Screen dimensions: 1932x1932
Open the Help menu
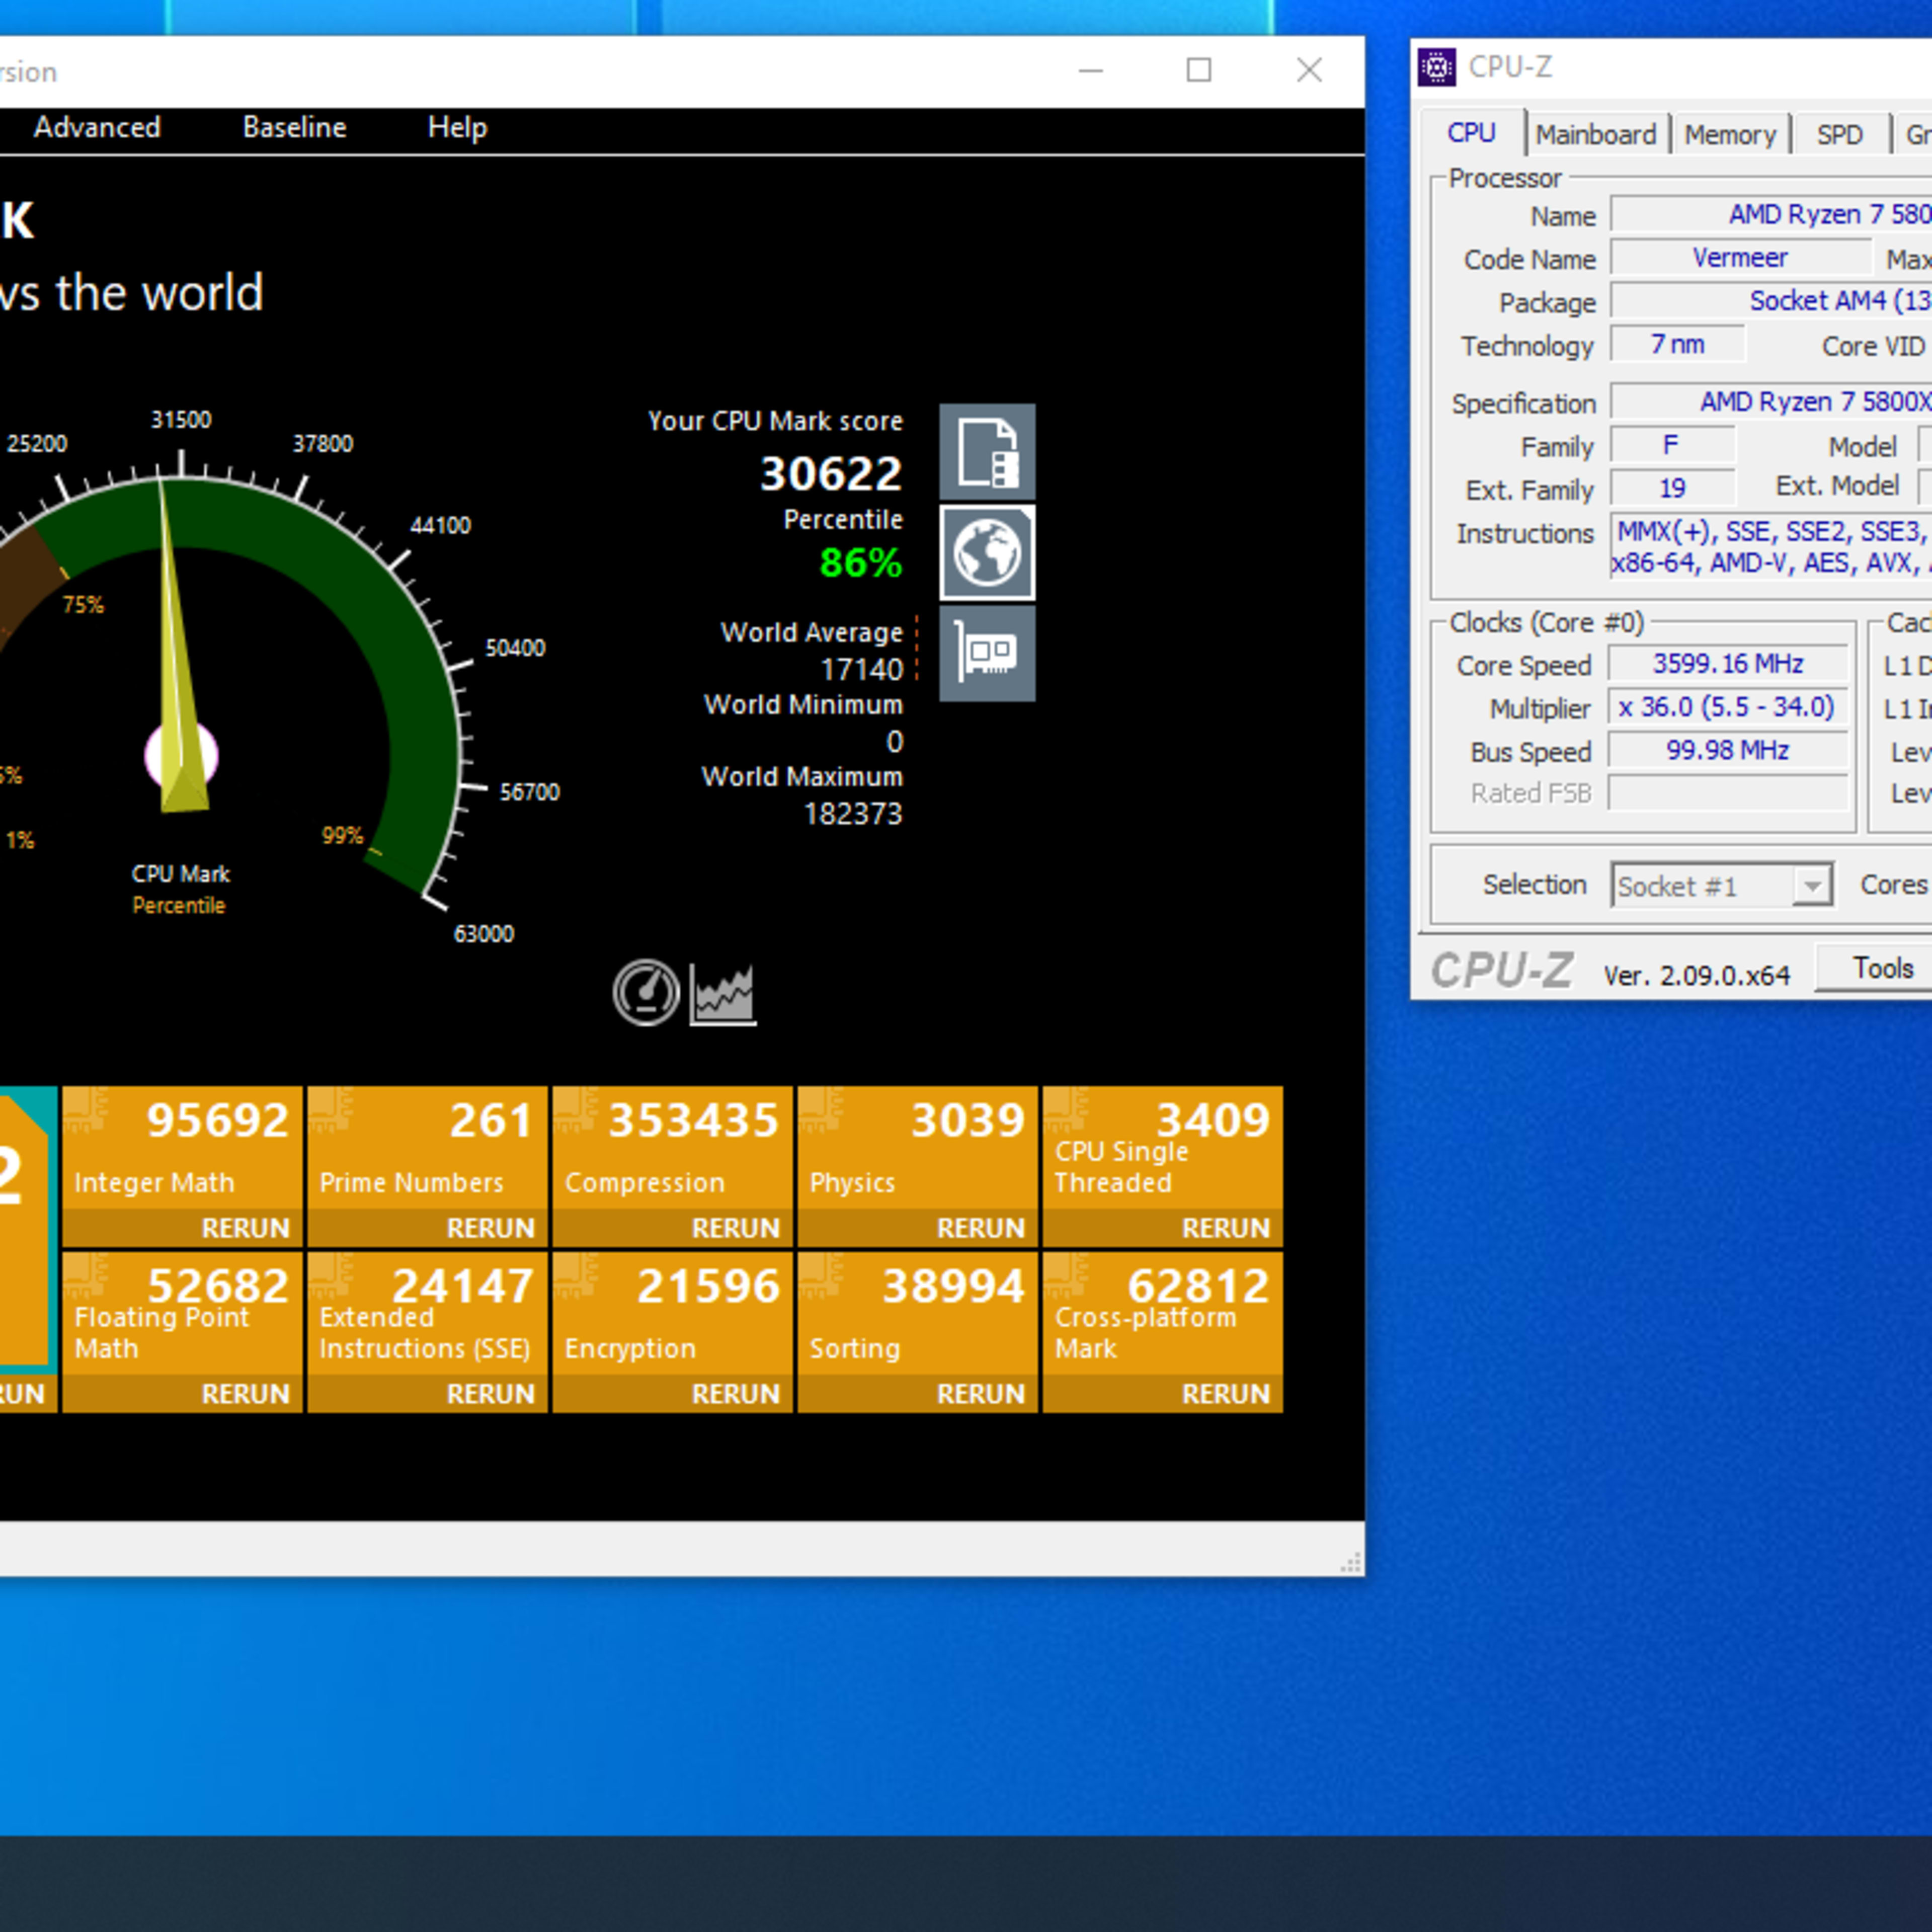point(457,127)
